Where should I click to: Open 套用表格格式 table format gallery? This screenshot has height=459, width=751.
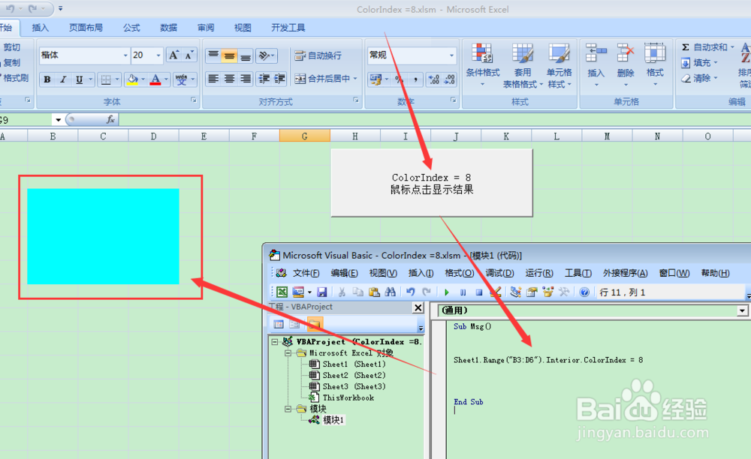click(523, 65)
